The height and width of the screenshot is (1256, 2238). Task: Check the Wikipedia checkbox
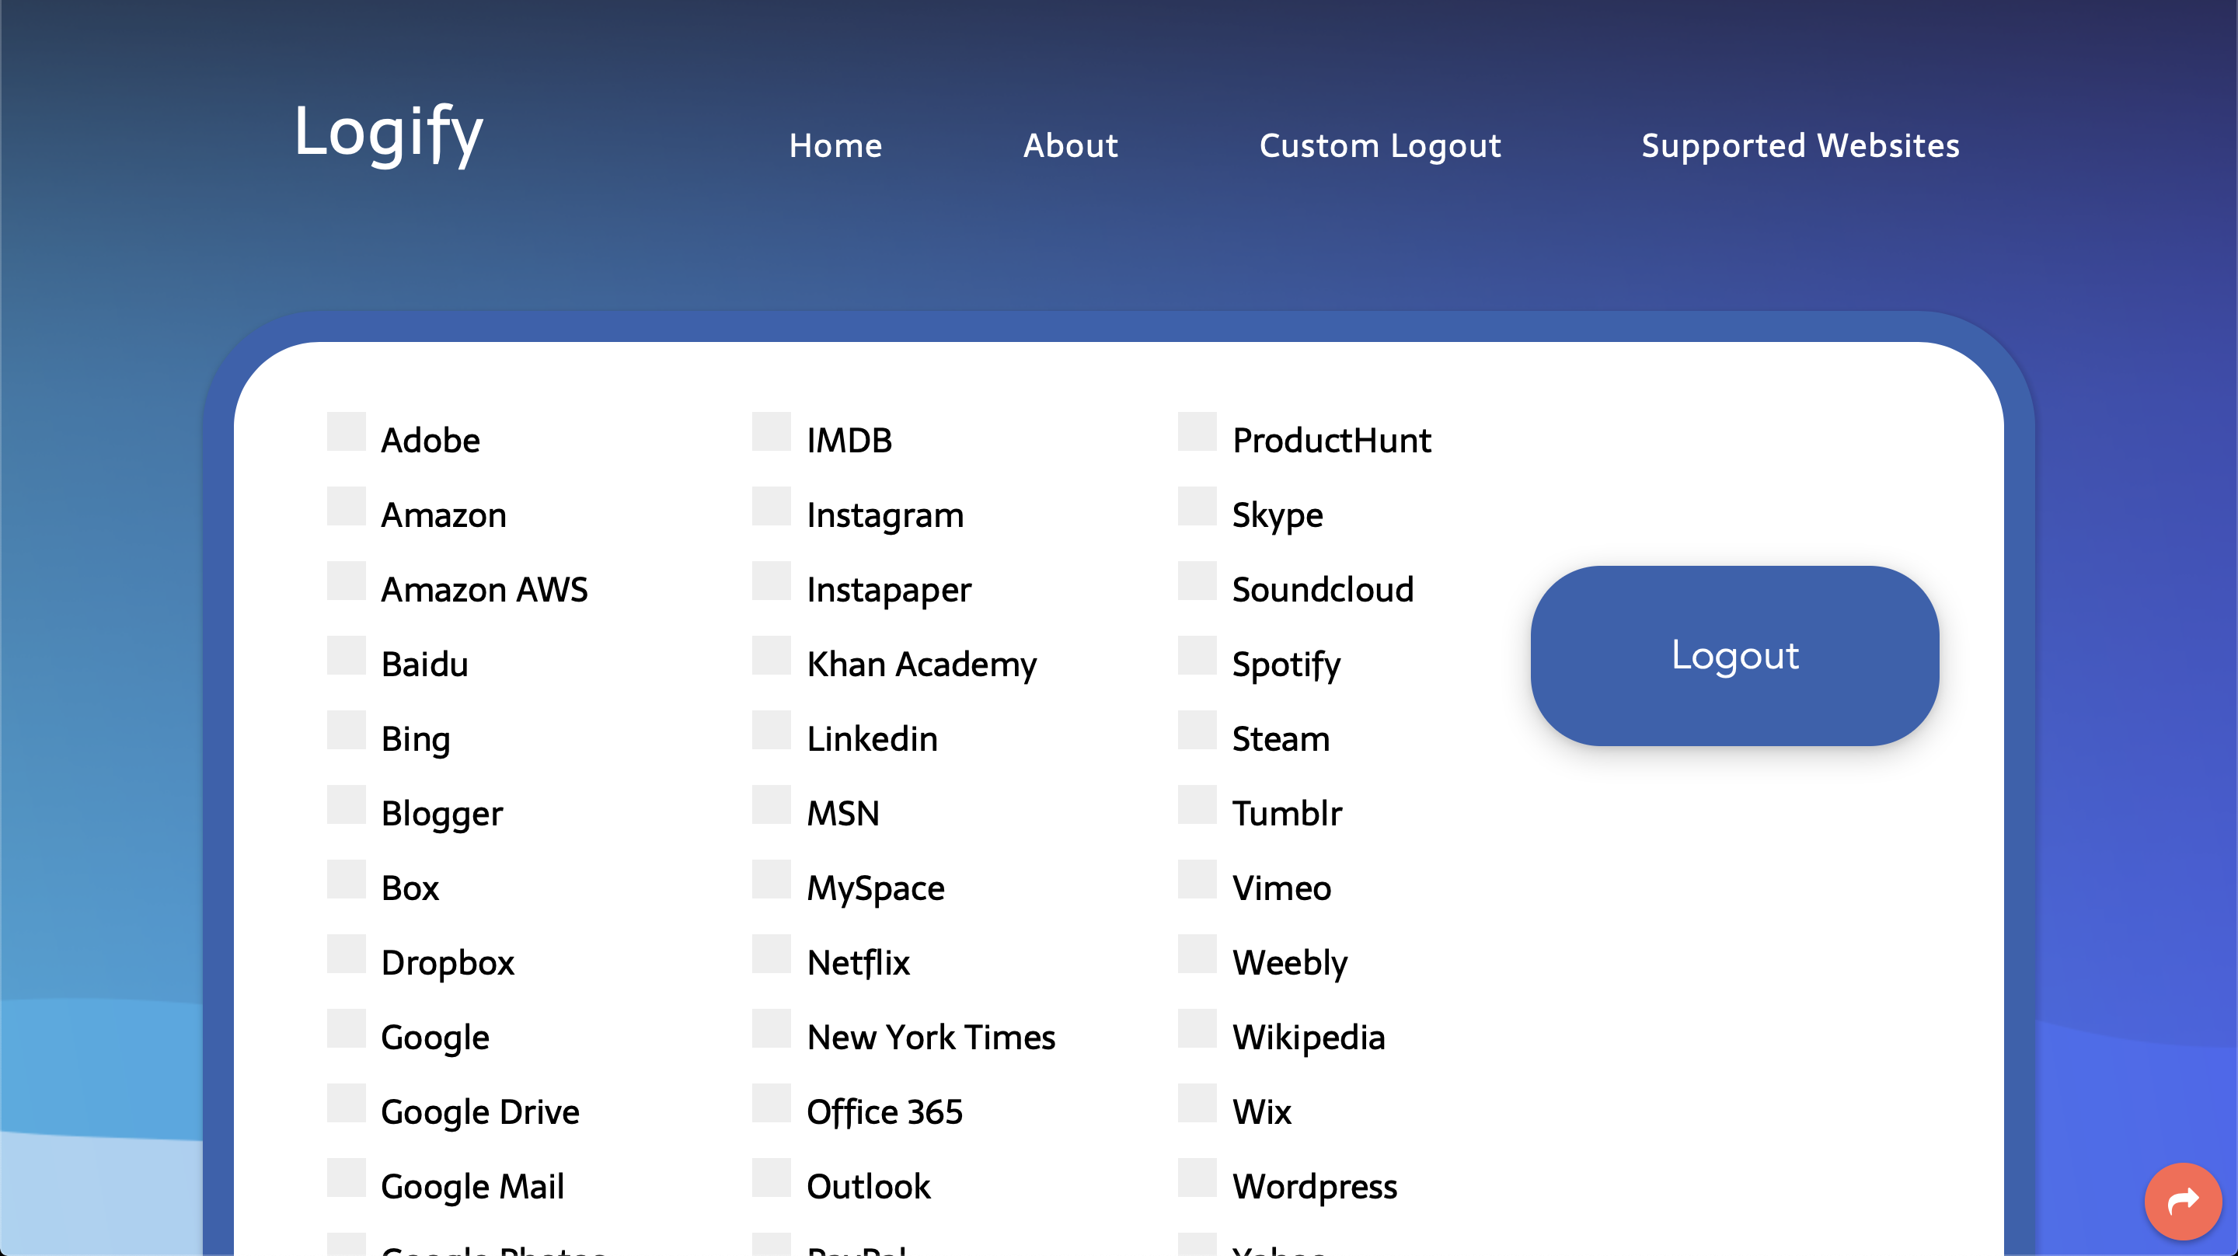point(1197,1029)
